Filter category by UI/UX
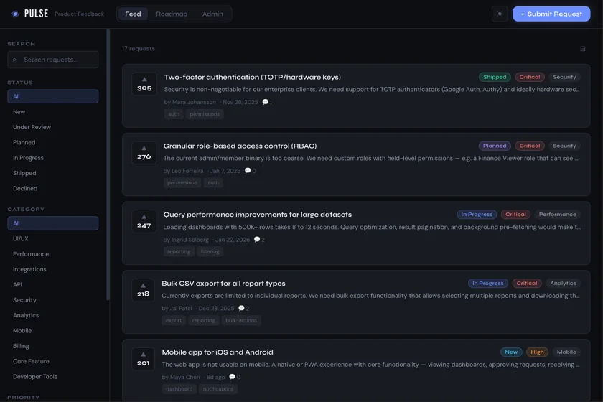Screen dimensions: 603x402 coord(53,238)
